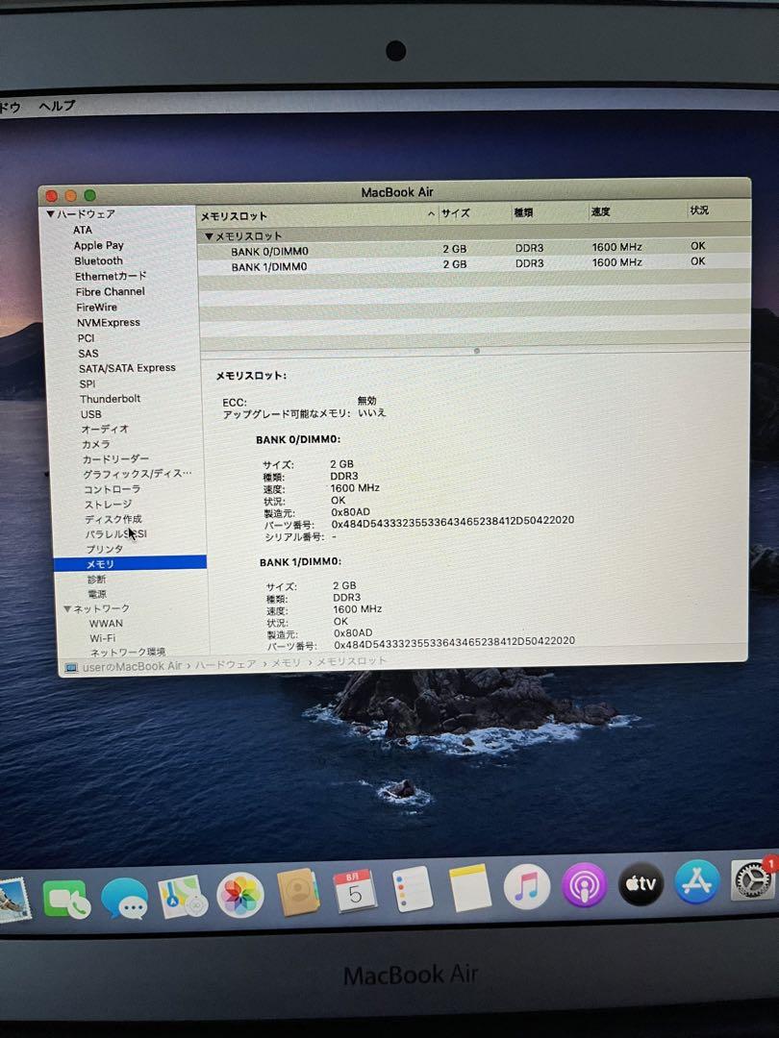Screen dimensions: 779x1038
Task: Open Apple TV app in the Dock
Action: pos(641,883)
